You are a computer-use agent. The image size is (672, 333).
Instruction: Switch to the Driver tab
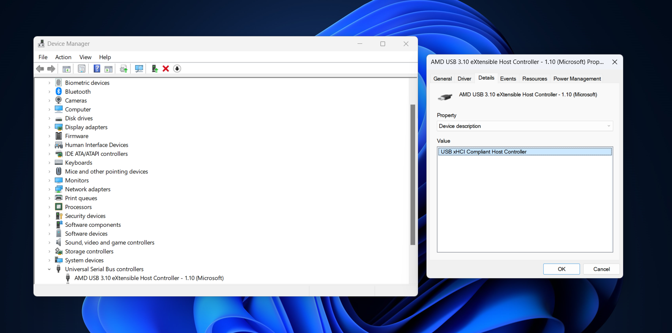[x=464, y=79]
